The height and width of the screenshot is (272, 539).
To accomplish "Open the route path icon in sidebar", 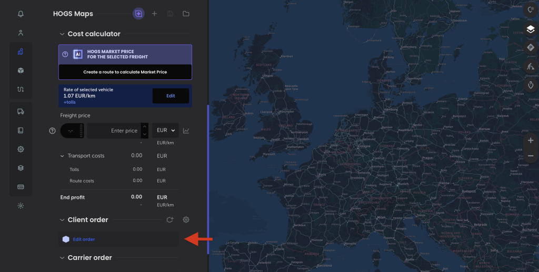I will 21,89.
